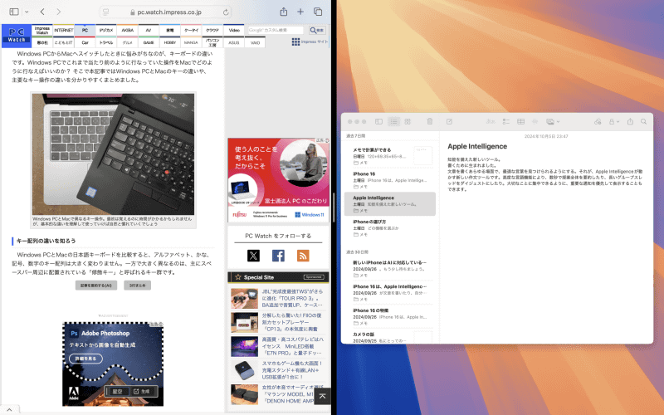
Task: Delete the selected note with the trash icon
Action: click(429, 121)
